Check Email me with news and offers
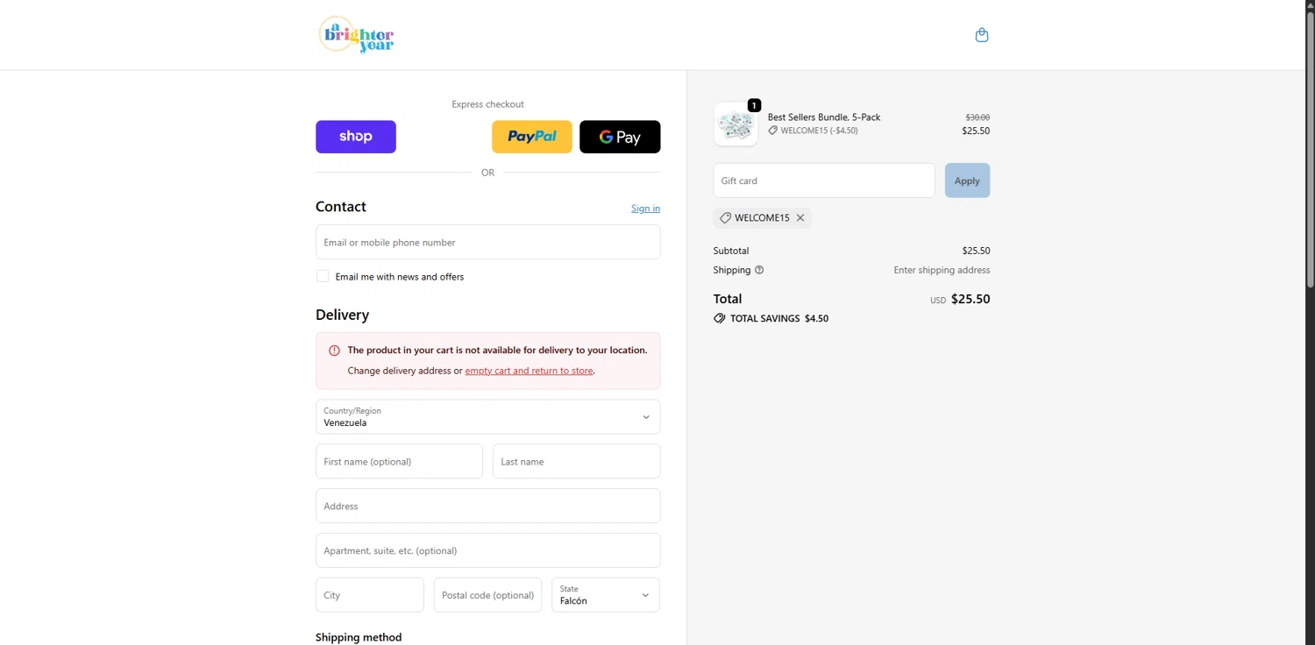Viewport: 1315px width, 645px height. [x=323, y=276]
